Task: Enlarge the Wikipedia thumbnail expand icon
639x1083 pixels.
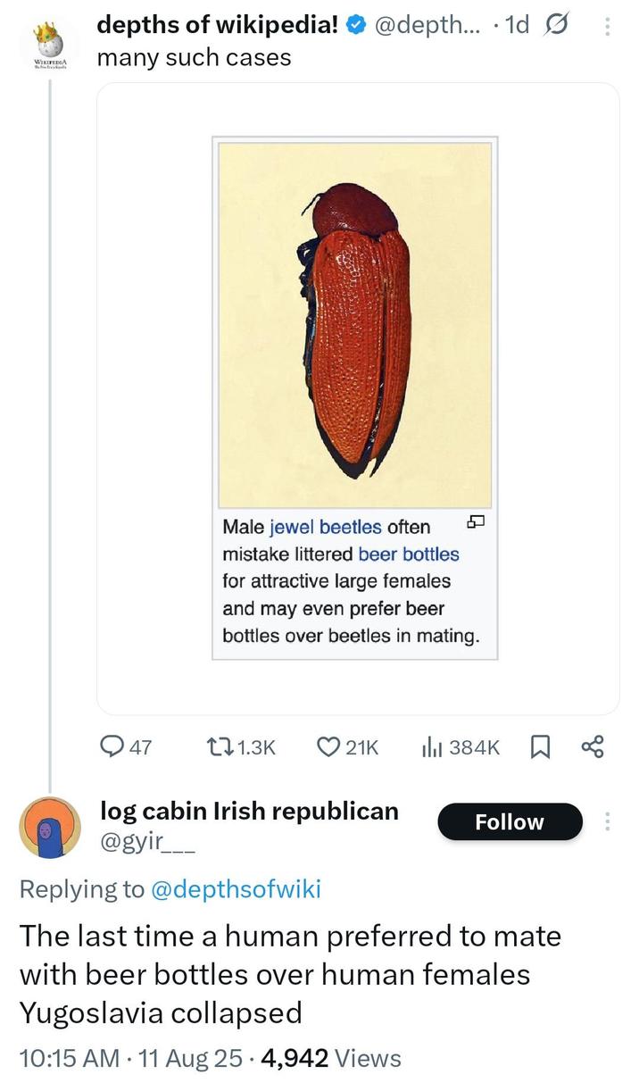Action: click(x=475, y=523)
